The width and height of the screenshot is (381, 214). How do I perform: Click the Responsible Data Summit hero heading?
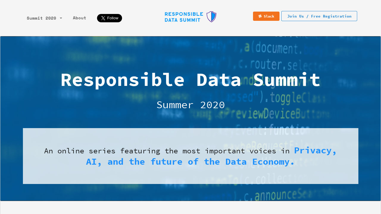tap(190, 79)
